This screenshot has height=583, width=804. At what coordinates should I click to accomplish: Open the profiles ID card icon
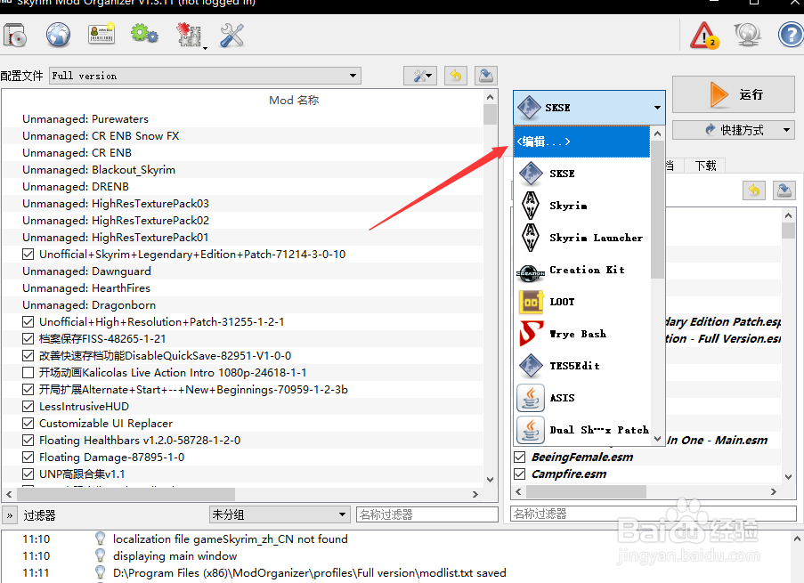[102, 35]
